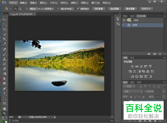
Task: Toggle lock position
Action: click(139, 97)
